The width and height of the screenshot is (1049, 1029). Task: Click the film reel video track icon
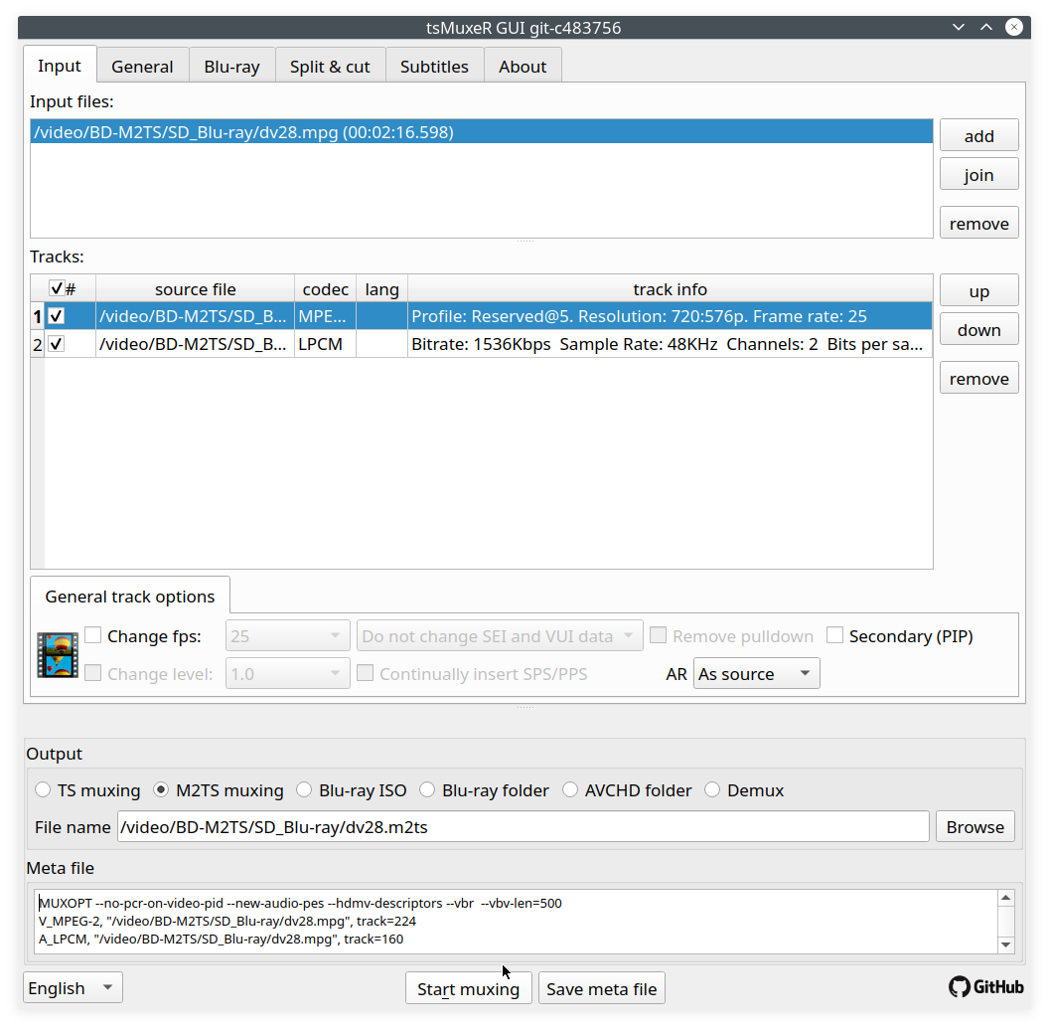(58, 655)
